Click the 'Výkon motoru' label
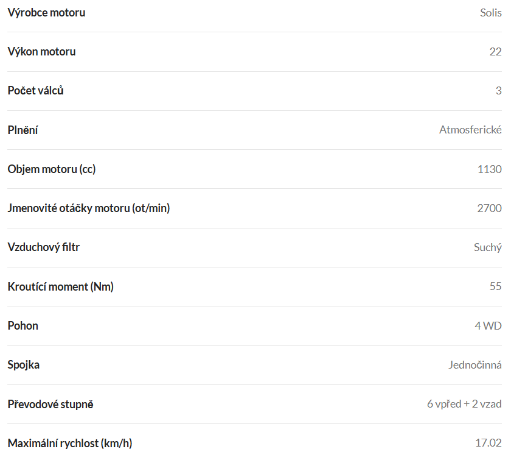 tap(41, 52)
